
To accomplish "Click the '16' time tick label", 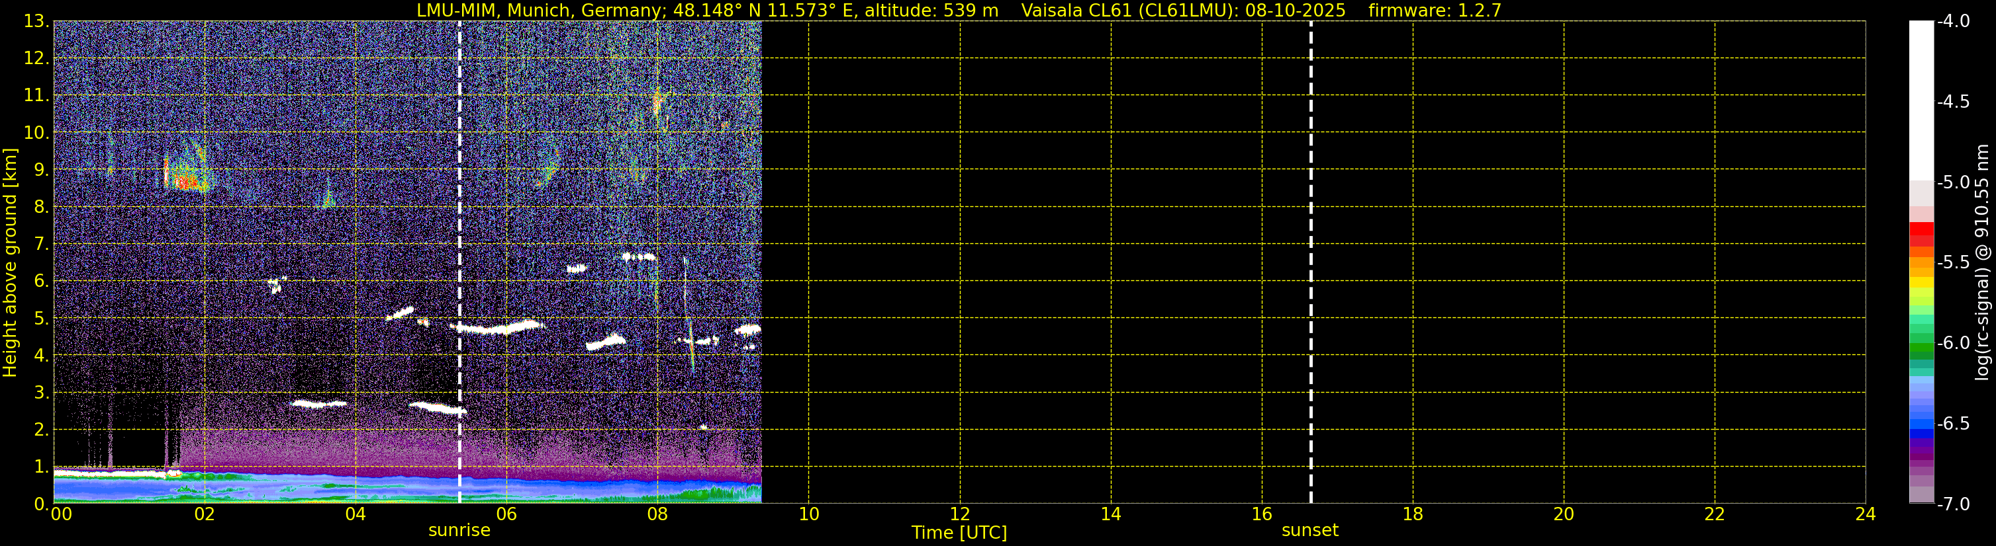I will tap(1262, 514).
